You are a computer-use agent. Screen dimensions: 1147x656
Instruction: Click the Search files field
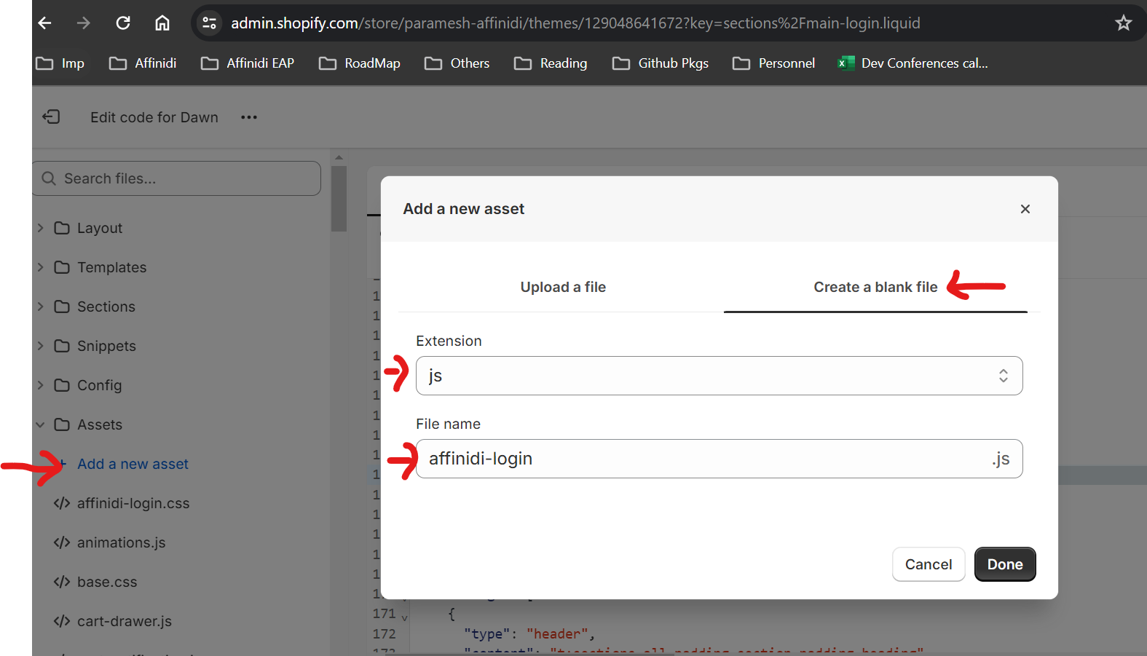pos(176,178)
